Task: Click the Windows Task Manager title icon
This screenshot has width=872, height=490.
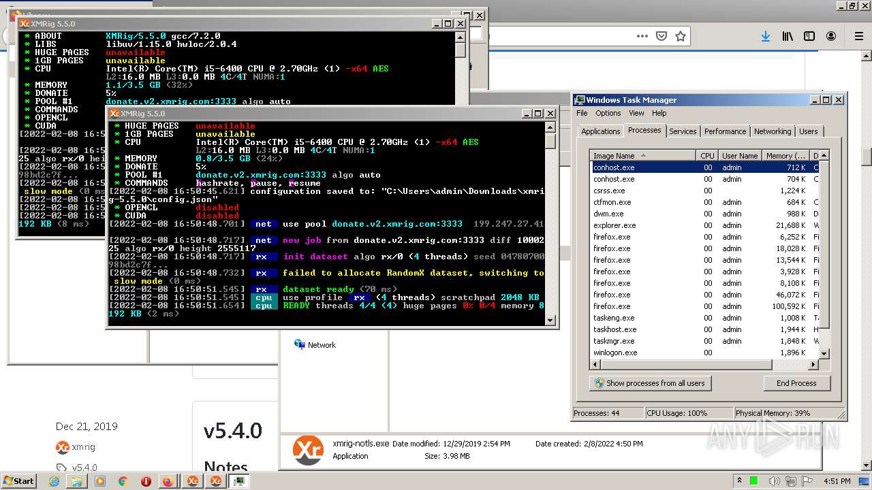Action: [579, 100]
